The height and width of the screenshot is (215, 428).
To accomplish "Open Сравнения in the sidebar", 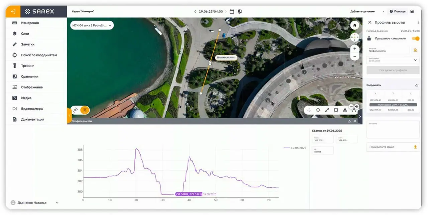I will point(36,76).
